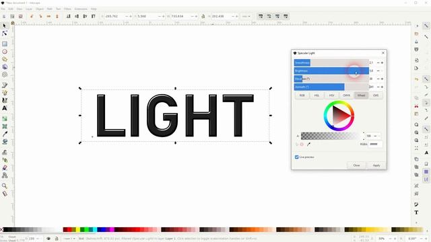Click flip horizontal icon
The width and height of the screenshot is (431, 242).
[48, 16]
